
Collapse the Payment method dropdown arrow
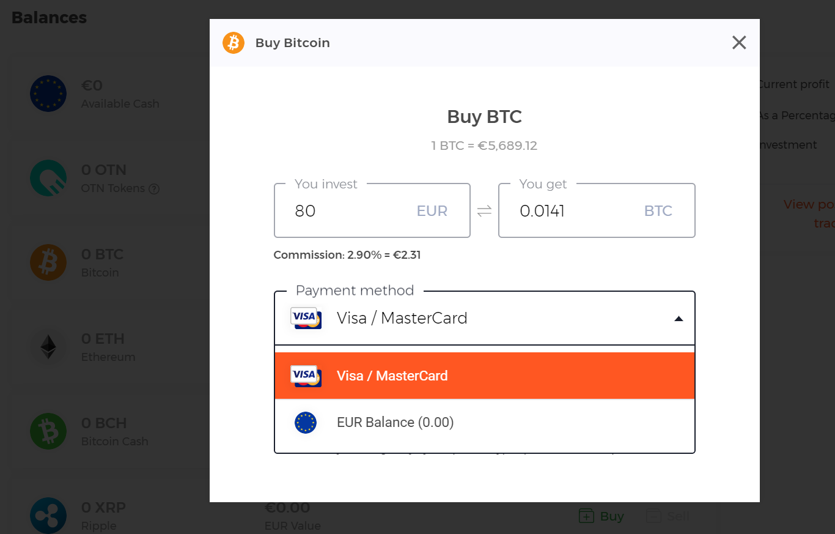click(679, 319)
